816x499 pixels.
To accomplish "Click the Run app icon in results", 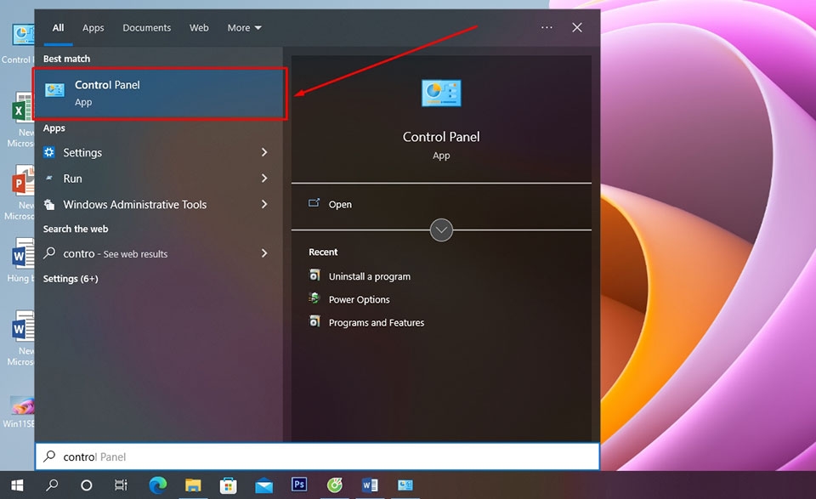I will pyautogui.click(x=49, y=178).
